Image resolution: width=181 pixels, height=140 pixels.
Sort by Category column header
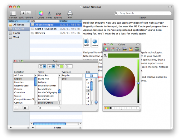click(x=19, y=21)
